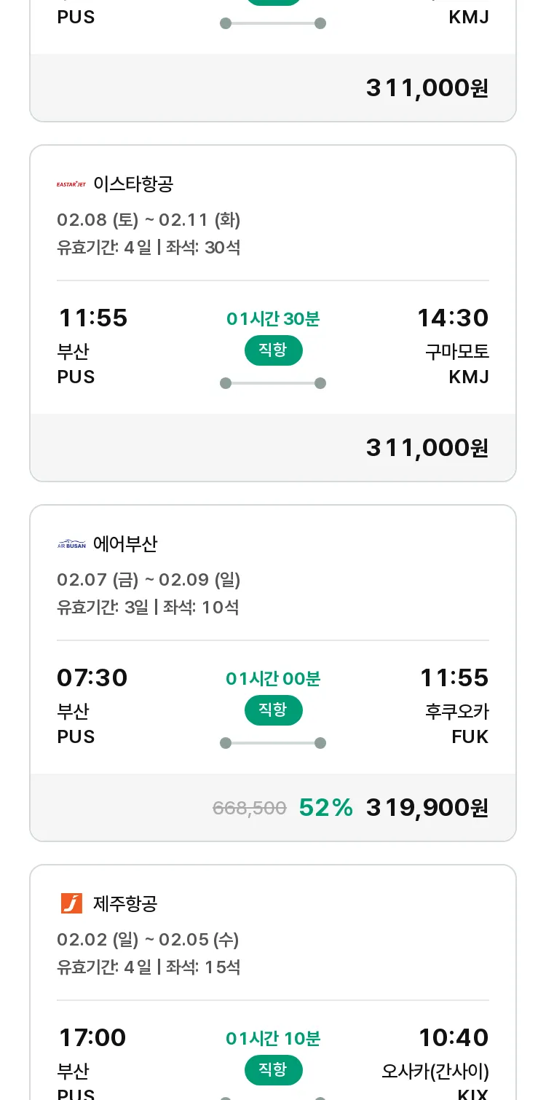546x1100 pixels.
Task: Tap the Eastar Jet airline logo
Action: point(71,184)
